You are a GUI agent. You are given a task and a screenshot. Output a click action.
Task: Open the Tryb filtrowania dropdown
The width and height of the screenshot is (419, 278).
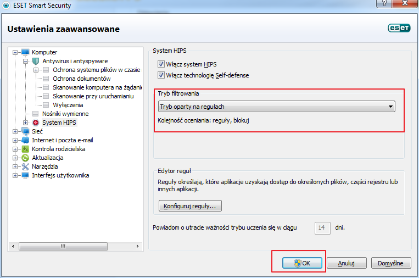(x=277, y=107)
